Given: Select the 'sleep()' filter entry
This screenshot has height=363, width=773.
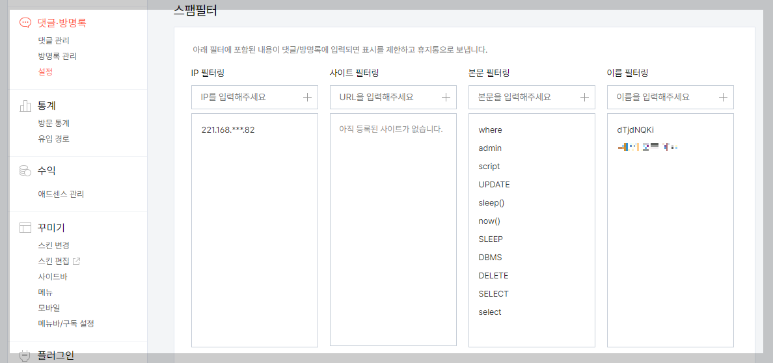Looking at the screenshot, I should pyautogui.click(x=491, y=203).
